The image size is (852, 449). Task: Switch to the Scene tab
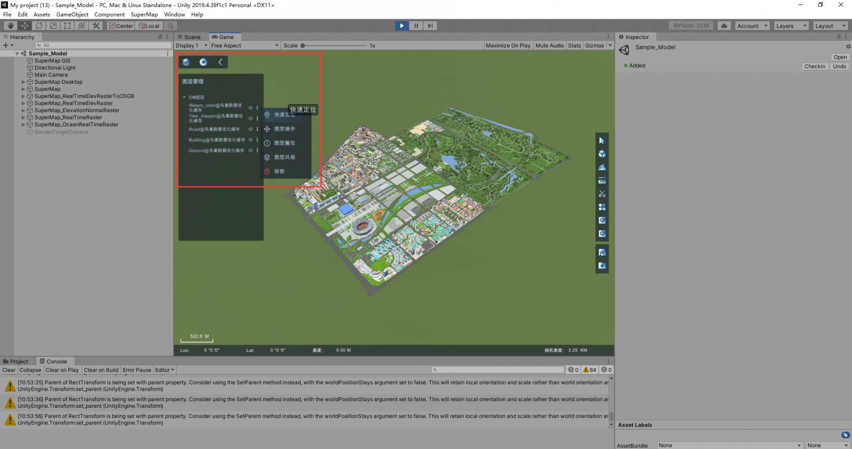point(189,37)
